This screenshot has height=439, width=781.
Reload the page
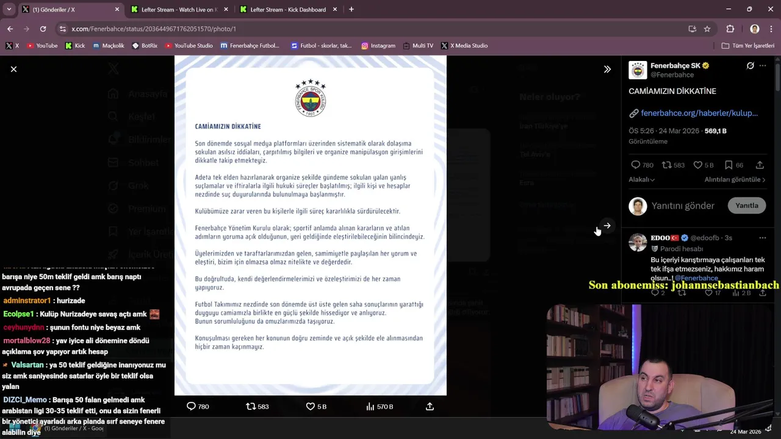pos(43,29)
